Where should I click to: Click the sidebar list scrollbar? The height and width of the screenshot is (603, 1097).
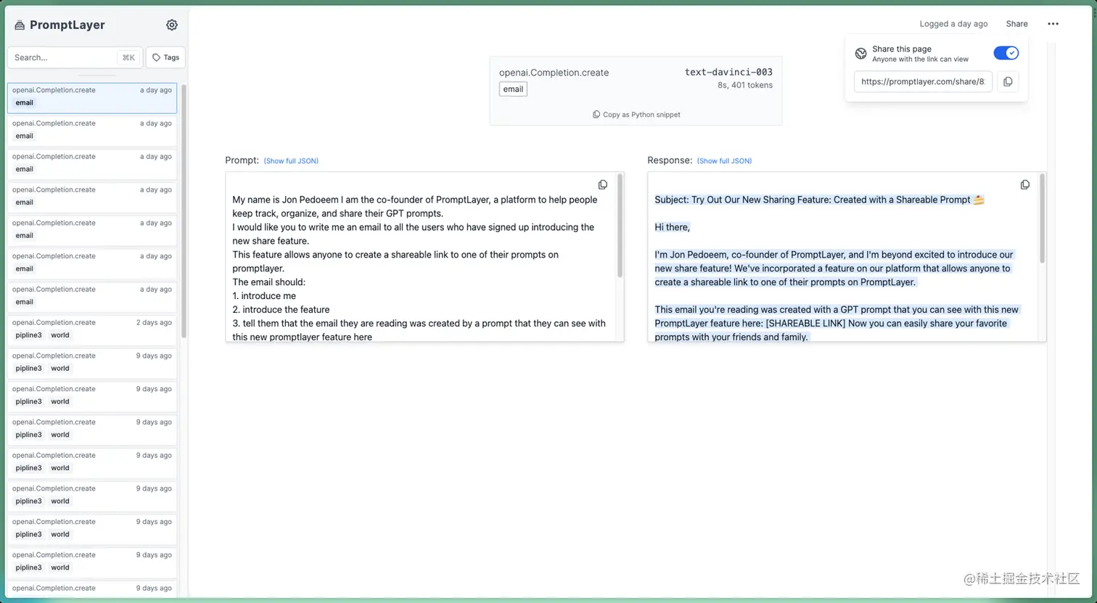click(184, 210)
